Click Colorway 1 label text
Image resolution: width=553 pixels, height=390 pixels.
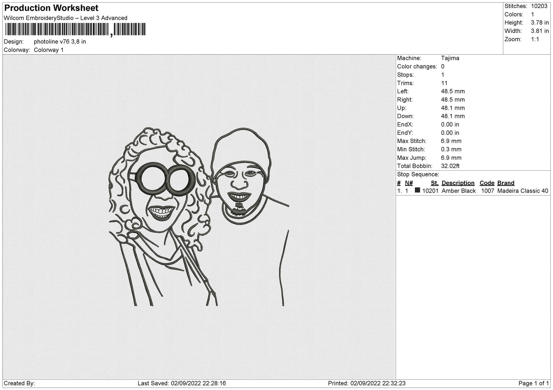coord(49,50)
